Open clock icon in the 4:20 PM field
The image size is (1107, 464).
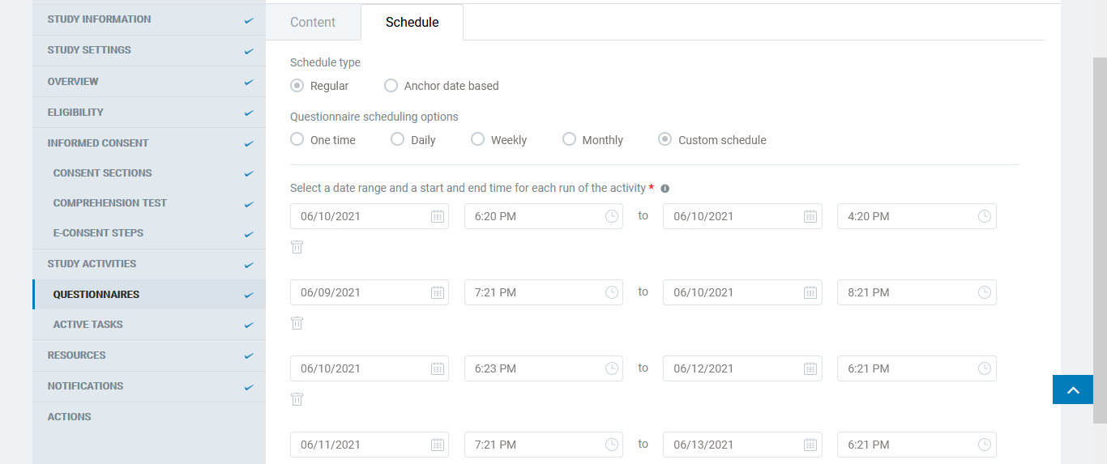(x=985, y=216)
